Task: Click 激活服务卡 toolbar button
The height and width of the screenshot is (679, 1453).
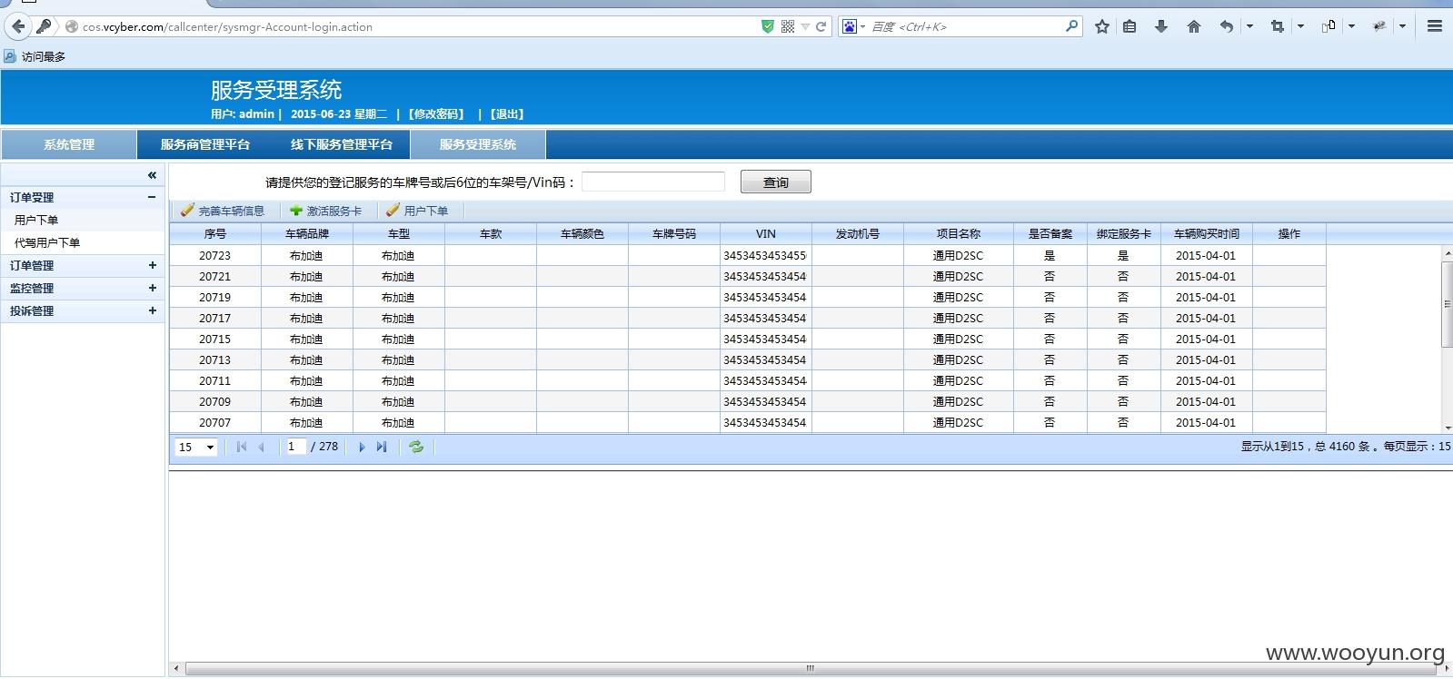Action: point(325,211)
